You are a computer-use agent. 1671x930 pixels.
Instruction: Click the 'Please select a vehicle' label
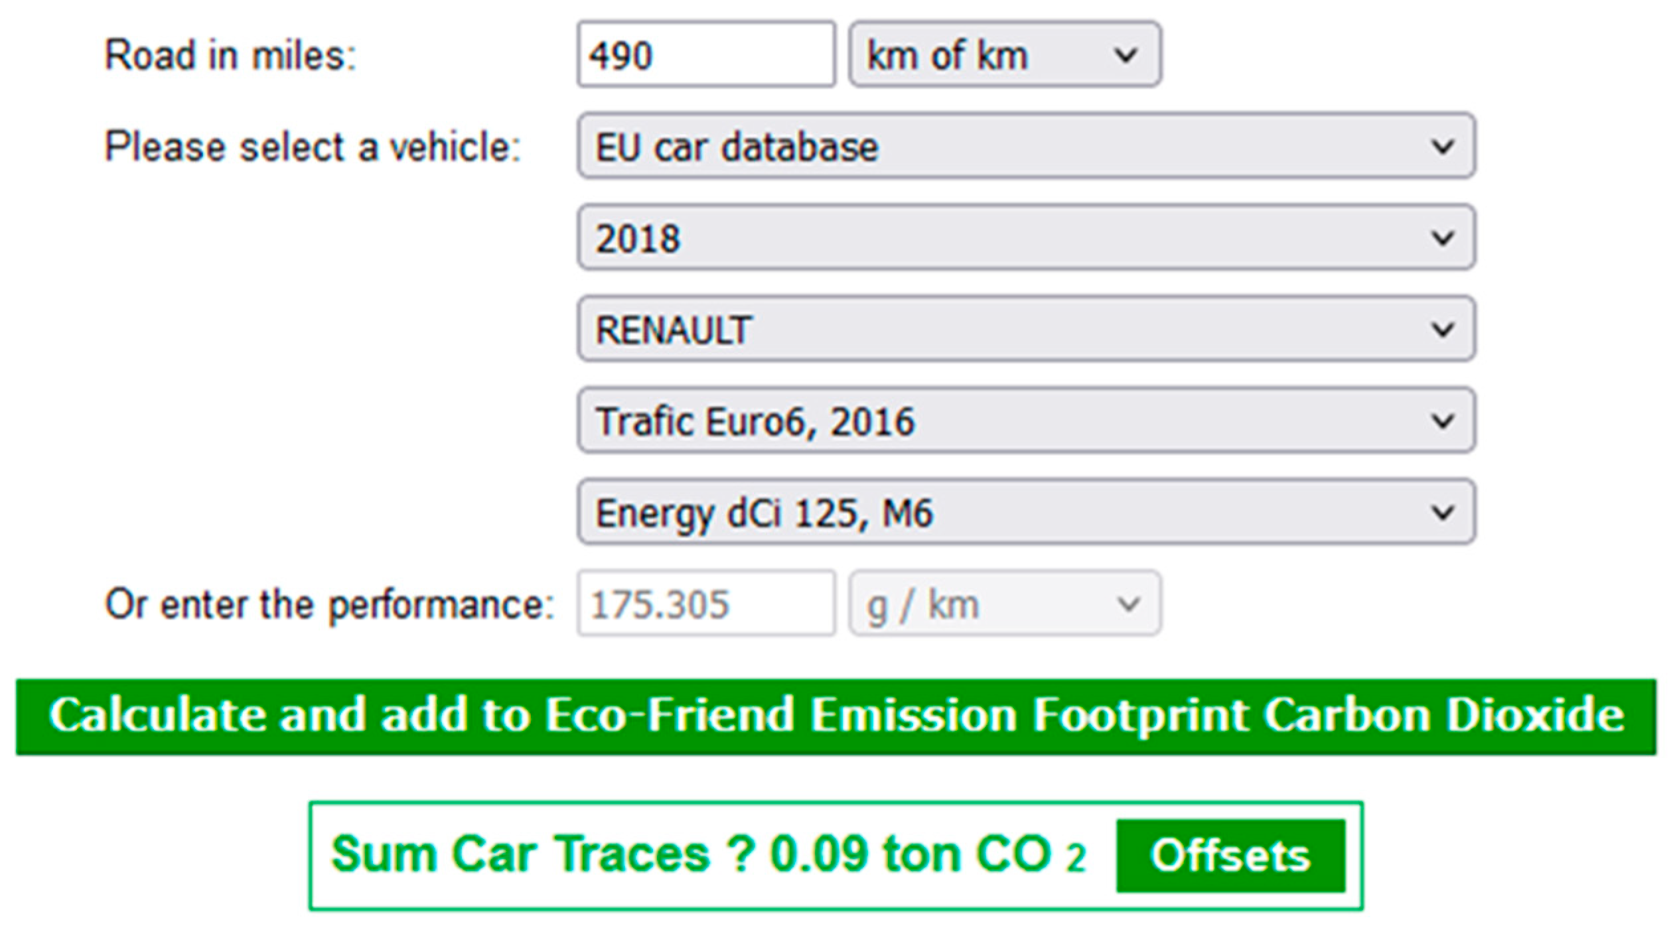[313, 147]
